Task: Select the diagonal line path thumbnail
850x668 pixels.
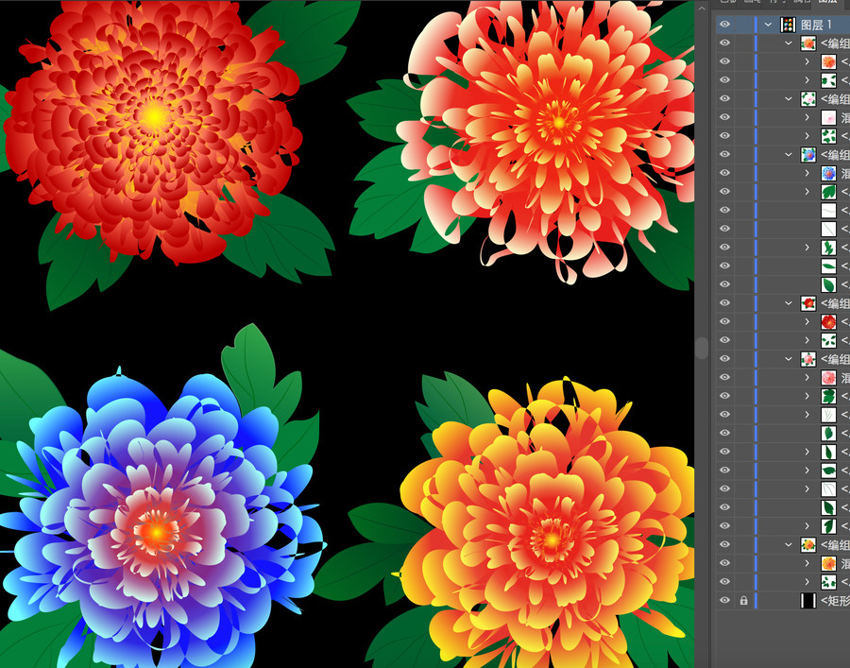Action: (x=828, y=229)
